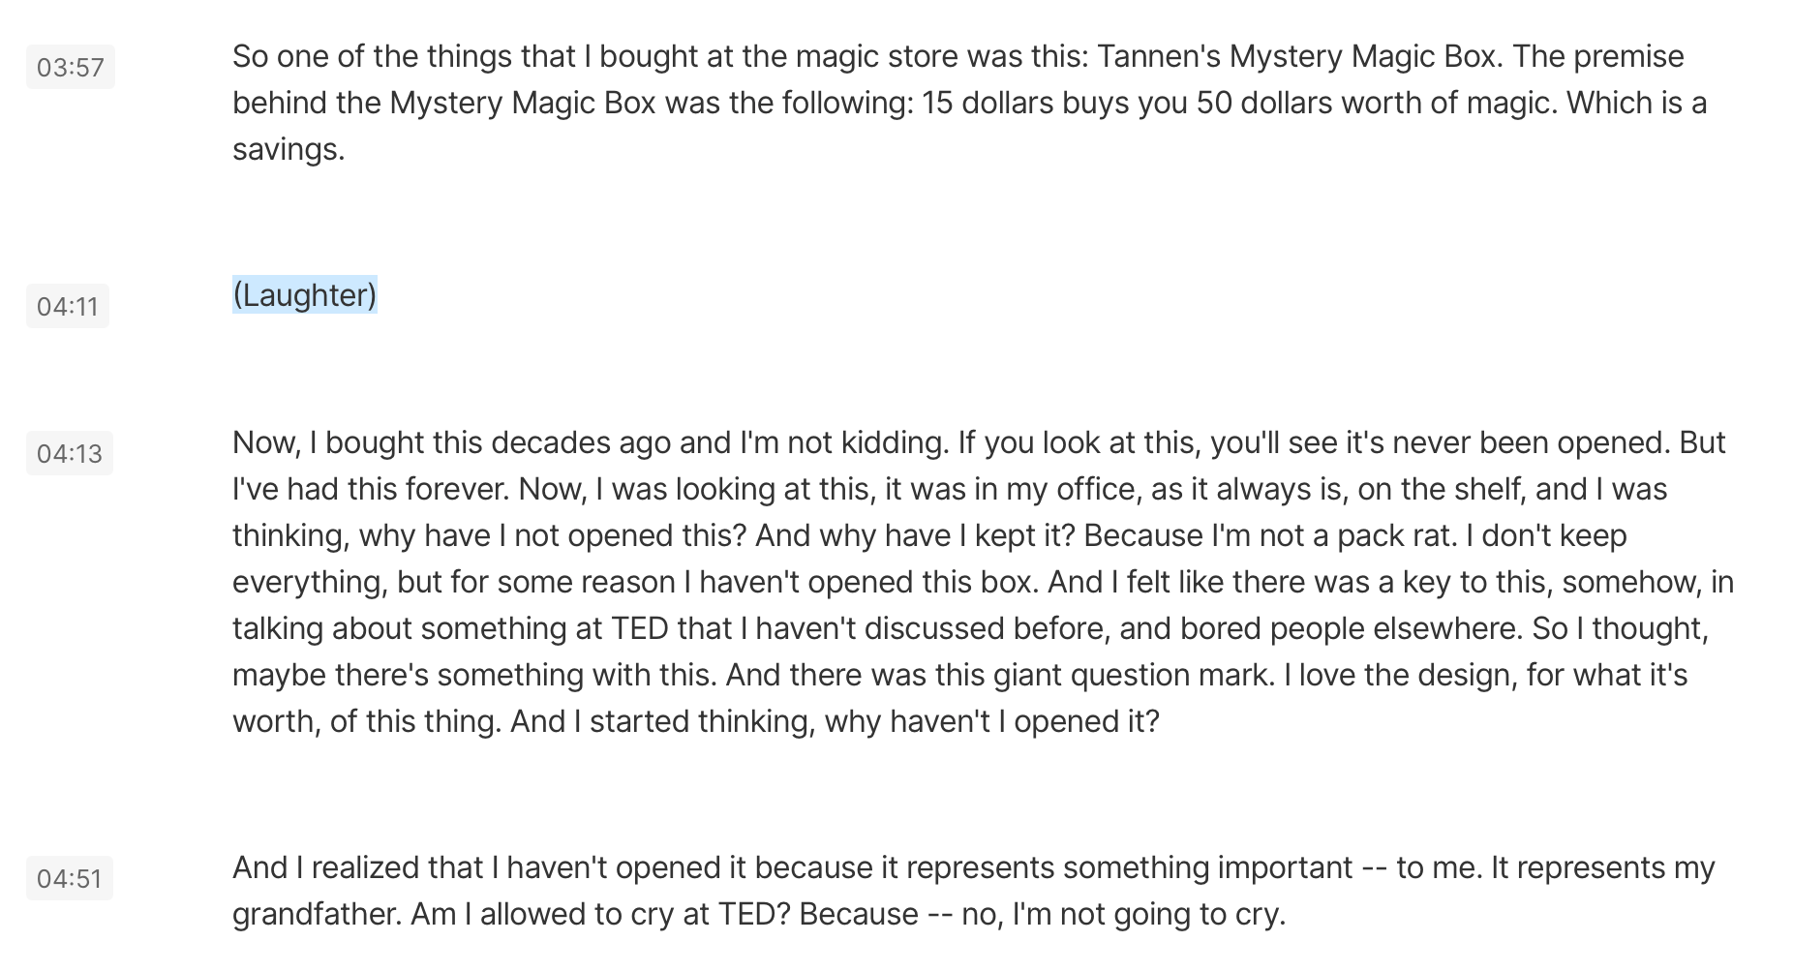
Task: Click "why have I not opened this?" sentence
Action: click(553, 535)
